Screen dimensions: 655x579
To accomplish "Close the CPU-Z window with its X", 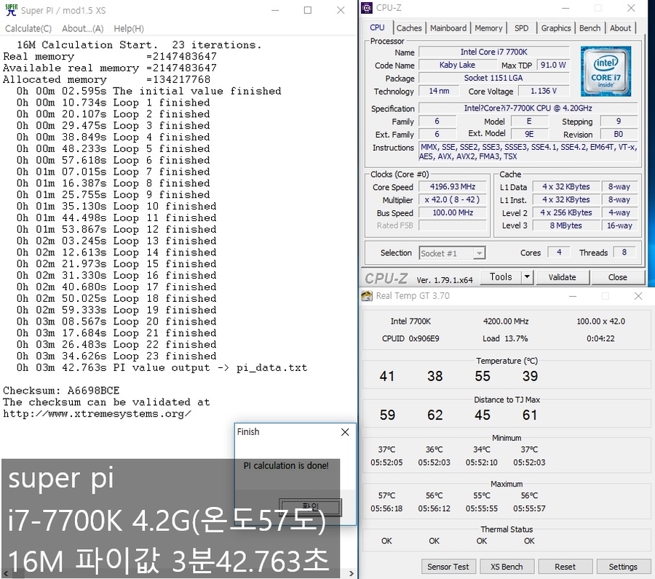I will (x=631, y=8).
